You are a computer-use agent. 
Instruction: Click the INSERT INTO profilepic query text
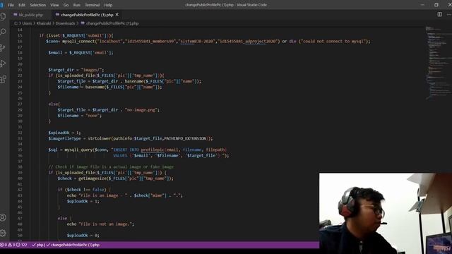click(170, 150)
